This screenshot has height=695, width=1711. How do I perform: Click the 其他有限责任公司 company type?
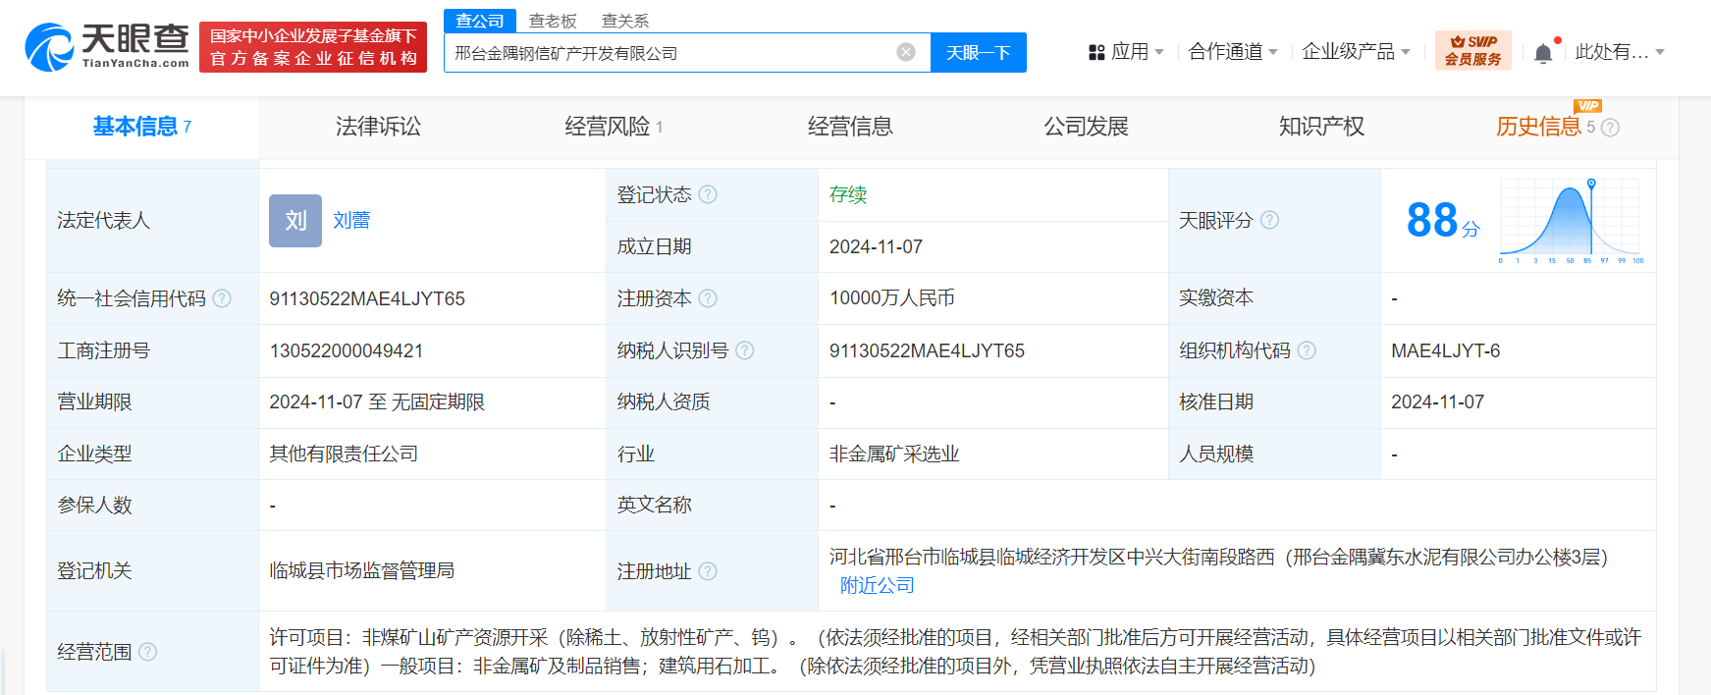click(344, 454)
